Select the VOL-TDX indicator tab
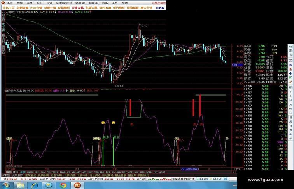Viewport: 294px width, 189px height. coord(99,172)
